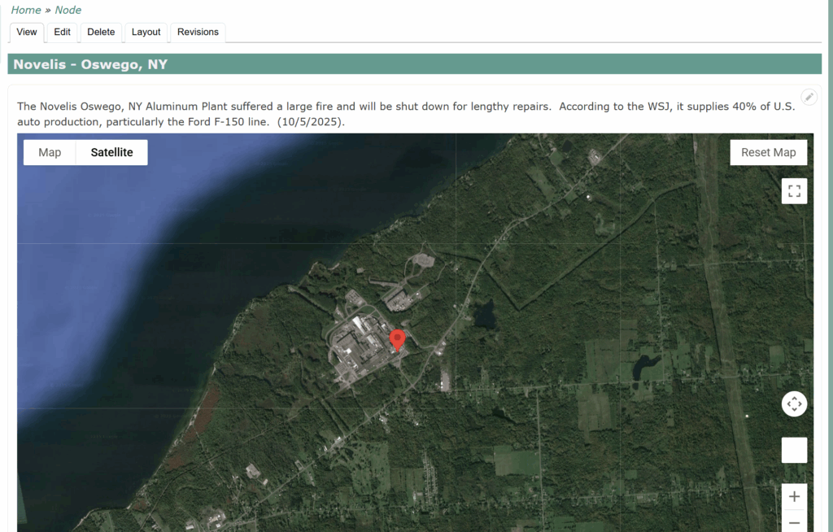The image size is (833, 532).
Task: Zoom out with the minus button
Action: (x=794, y=522)
